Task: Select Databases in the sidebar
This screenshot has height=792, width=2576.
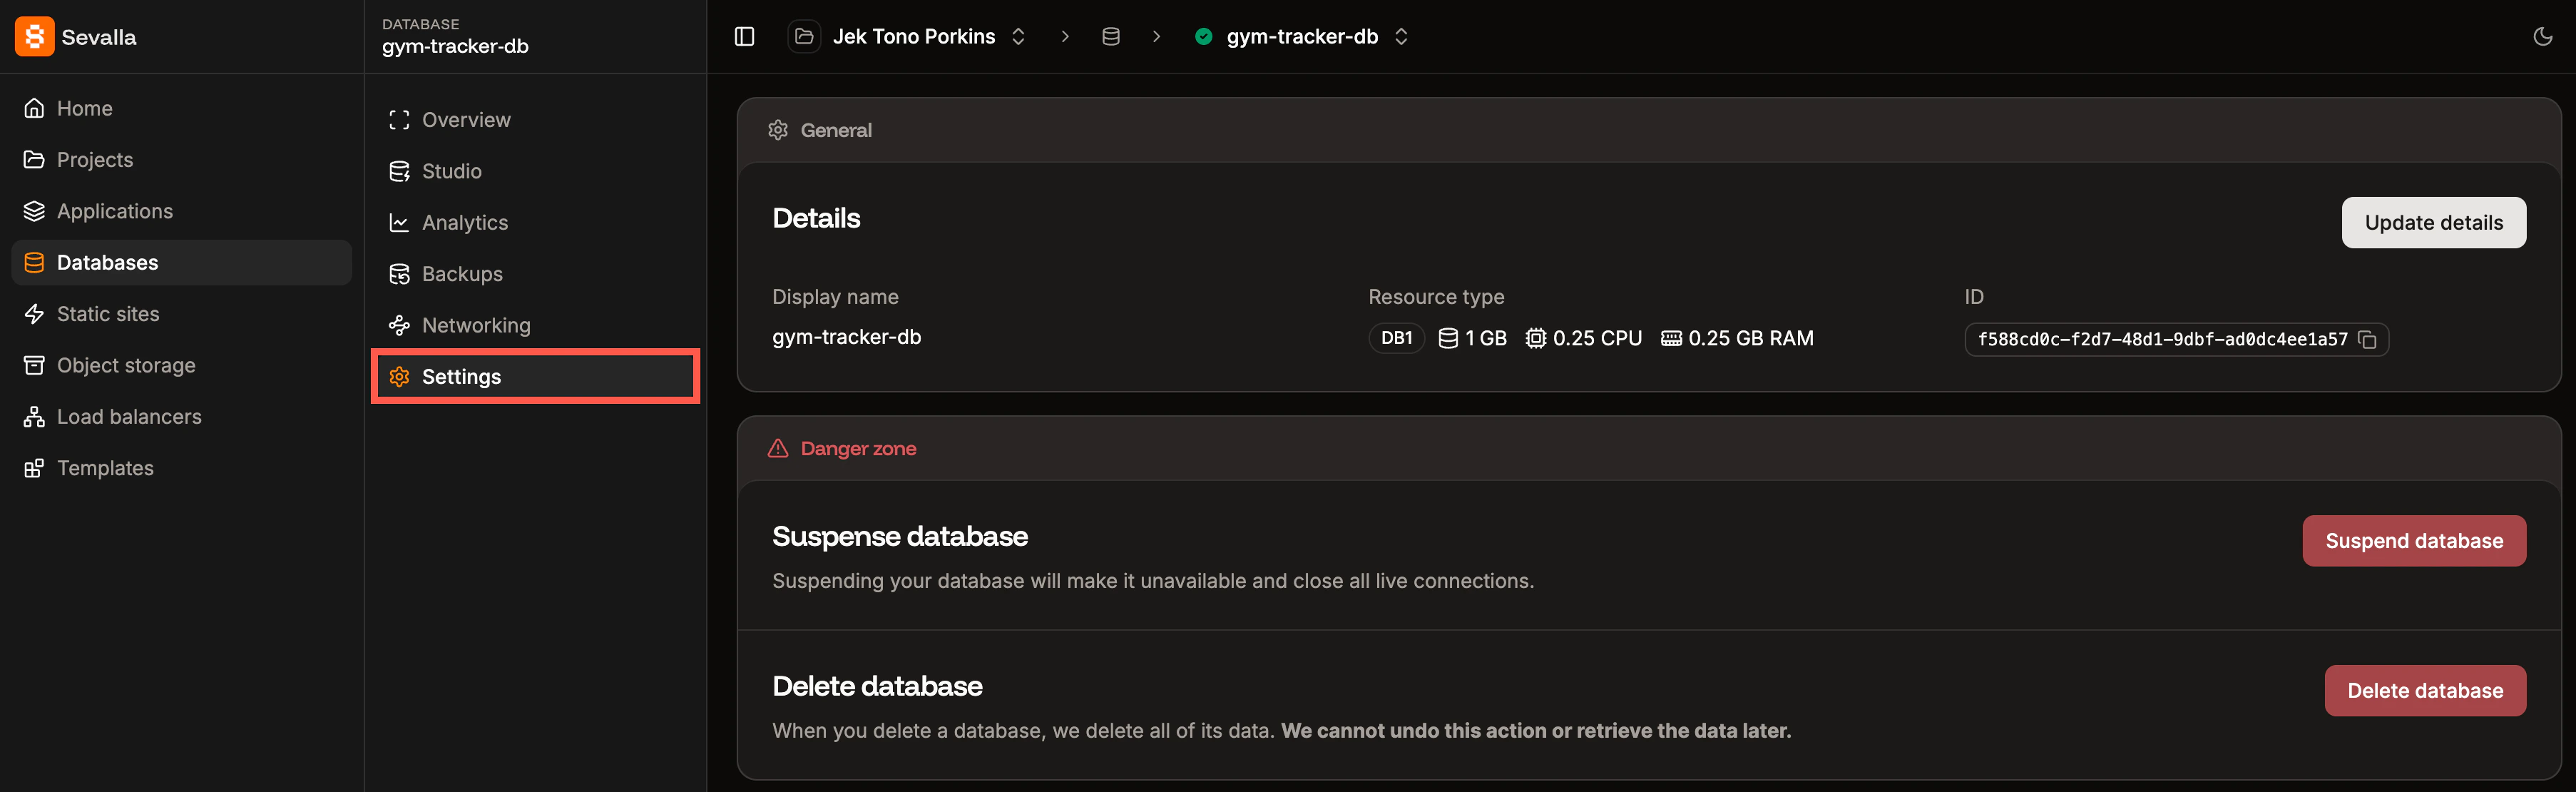Action: (x=181, y=262)
